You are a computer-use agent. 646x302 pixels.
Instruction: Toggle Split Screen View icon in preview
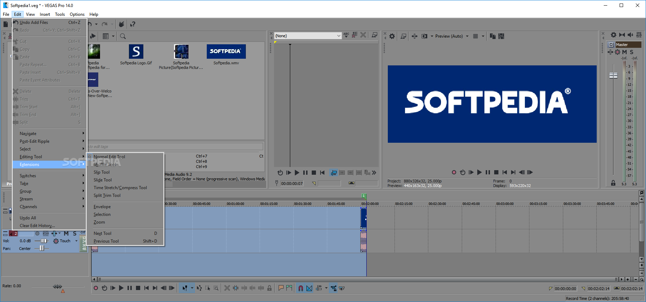tap(424, 36)
